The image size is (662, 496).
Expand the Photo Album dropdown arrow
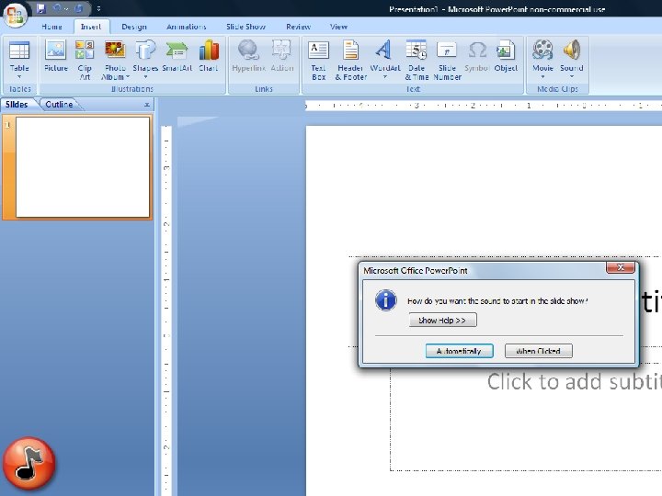[128, 77]
